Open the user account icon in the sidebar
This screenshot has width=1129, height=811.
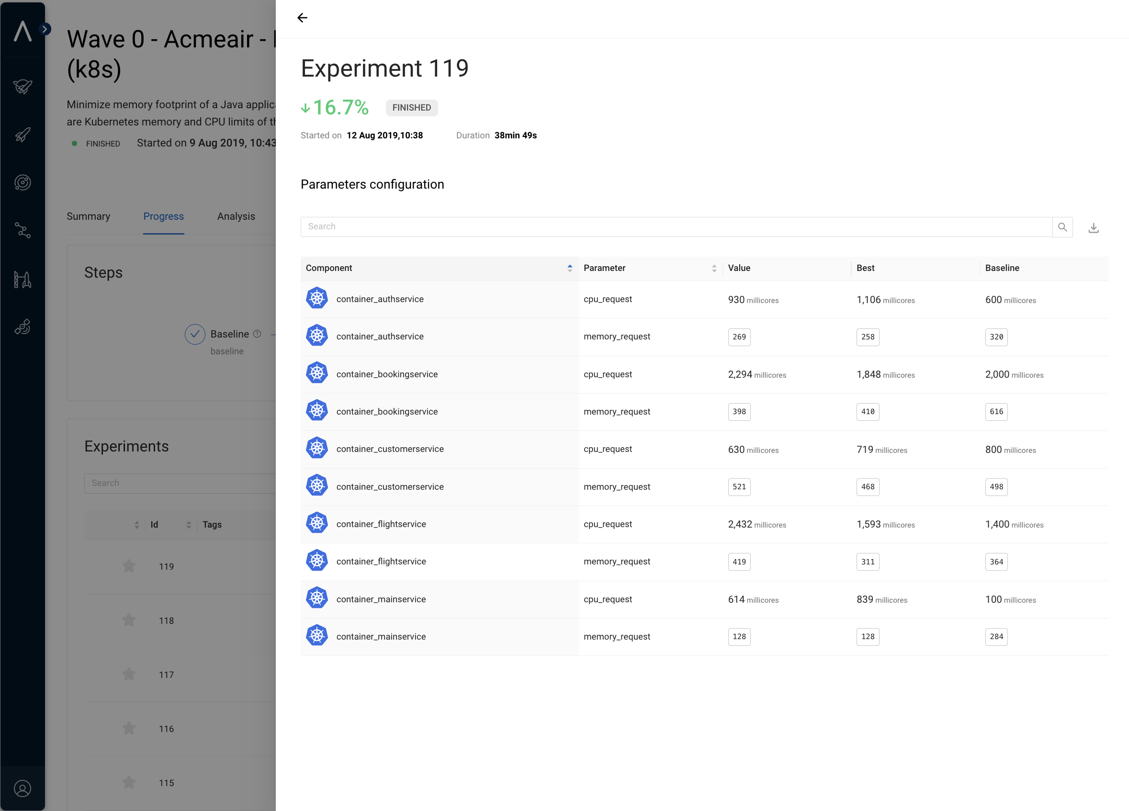click(x=23, y=788)
